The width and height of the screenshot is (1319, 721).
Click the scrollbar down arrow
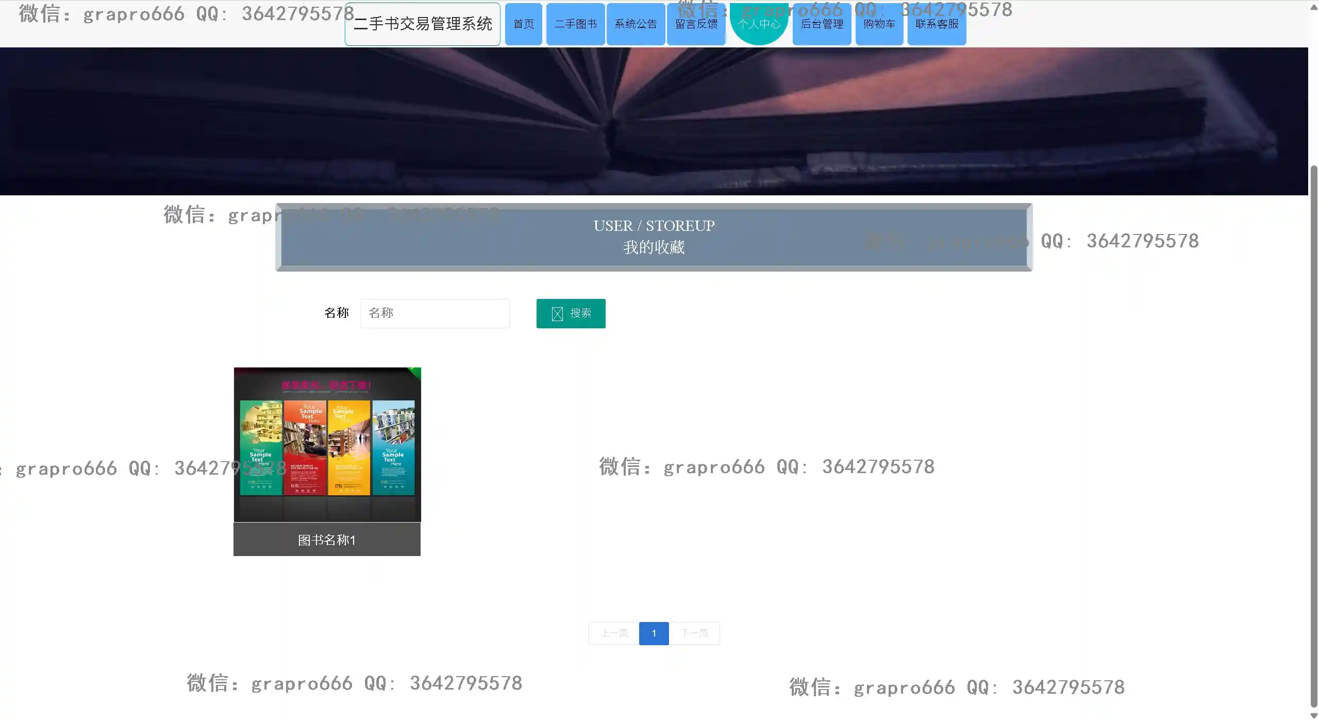(1313, 715)
